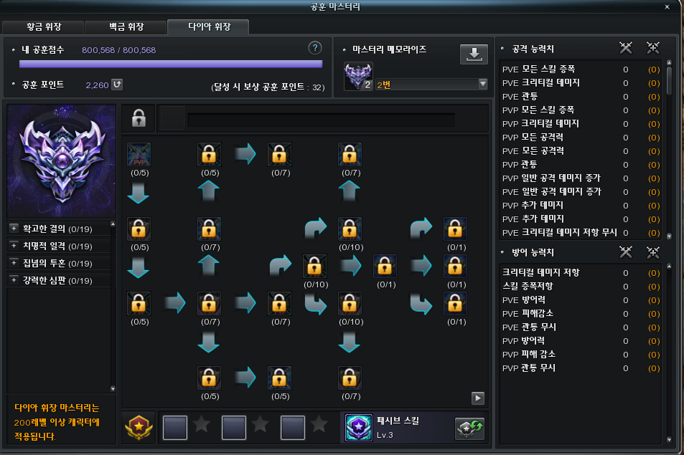The height and width of the screenshot is (455, 684).
Task: Switch to the 황금 휘장 tab
Action: (43, 27)
